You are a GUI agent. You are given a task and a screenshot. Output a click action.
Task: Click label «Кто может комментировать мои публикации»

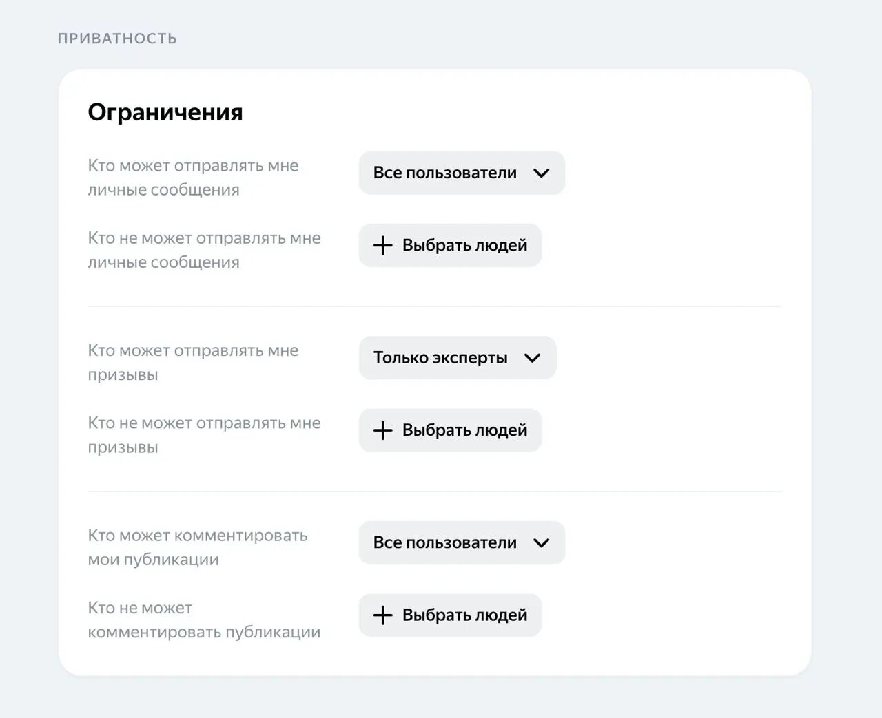(x=197, y=547)
